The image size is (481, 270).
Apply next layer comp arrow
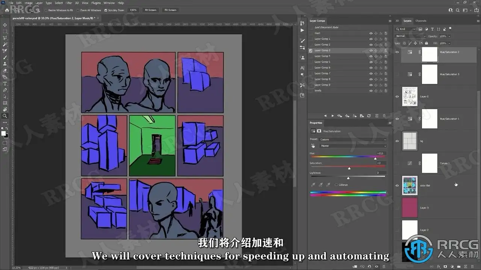click(x=332, y=116)
